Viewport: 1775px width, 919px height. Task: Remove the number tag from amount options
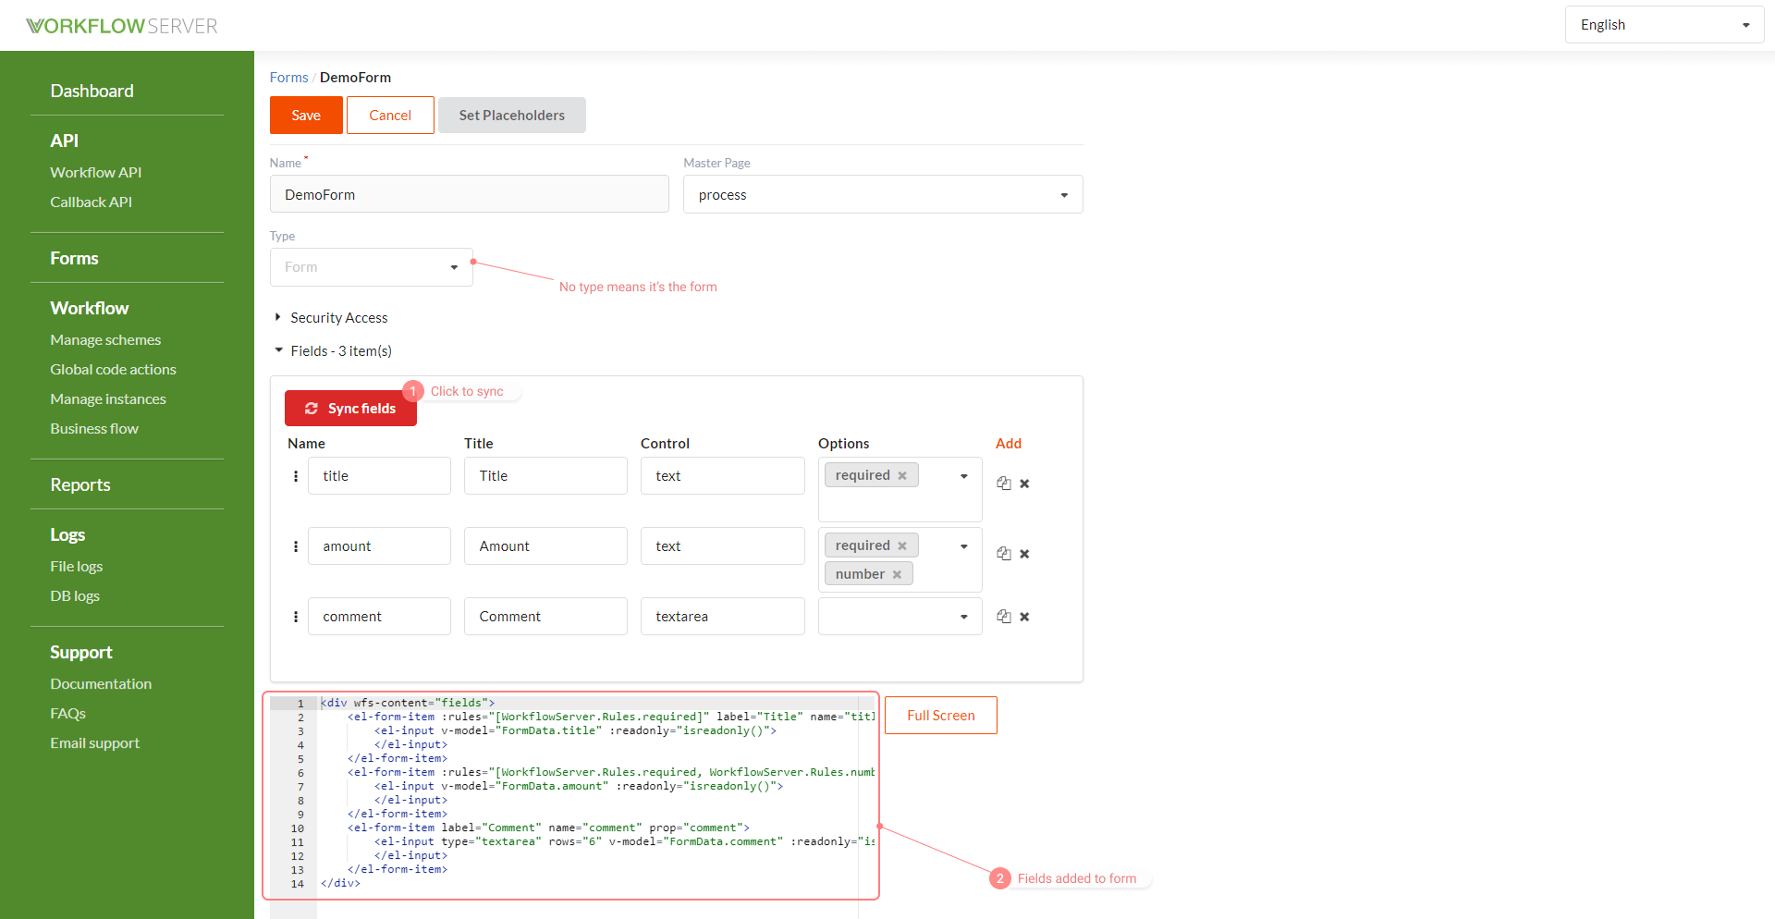point(897,574)
